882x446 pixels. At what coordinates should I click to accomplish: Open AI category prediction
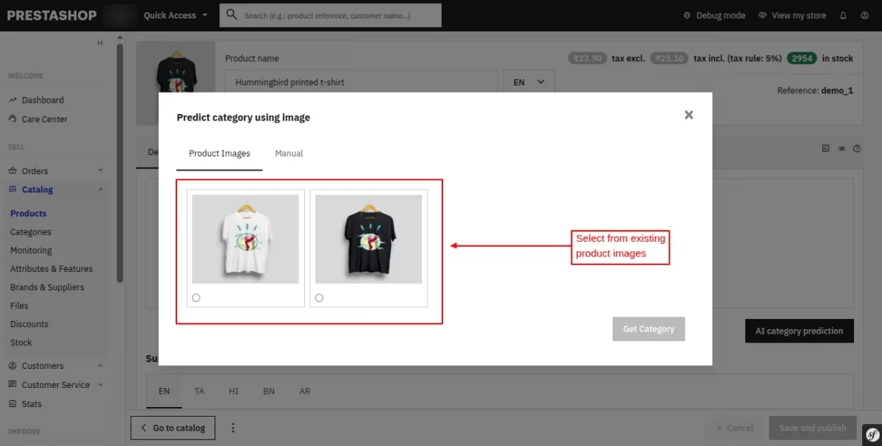click(799, 331)
